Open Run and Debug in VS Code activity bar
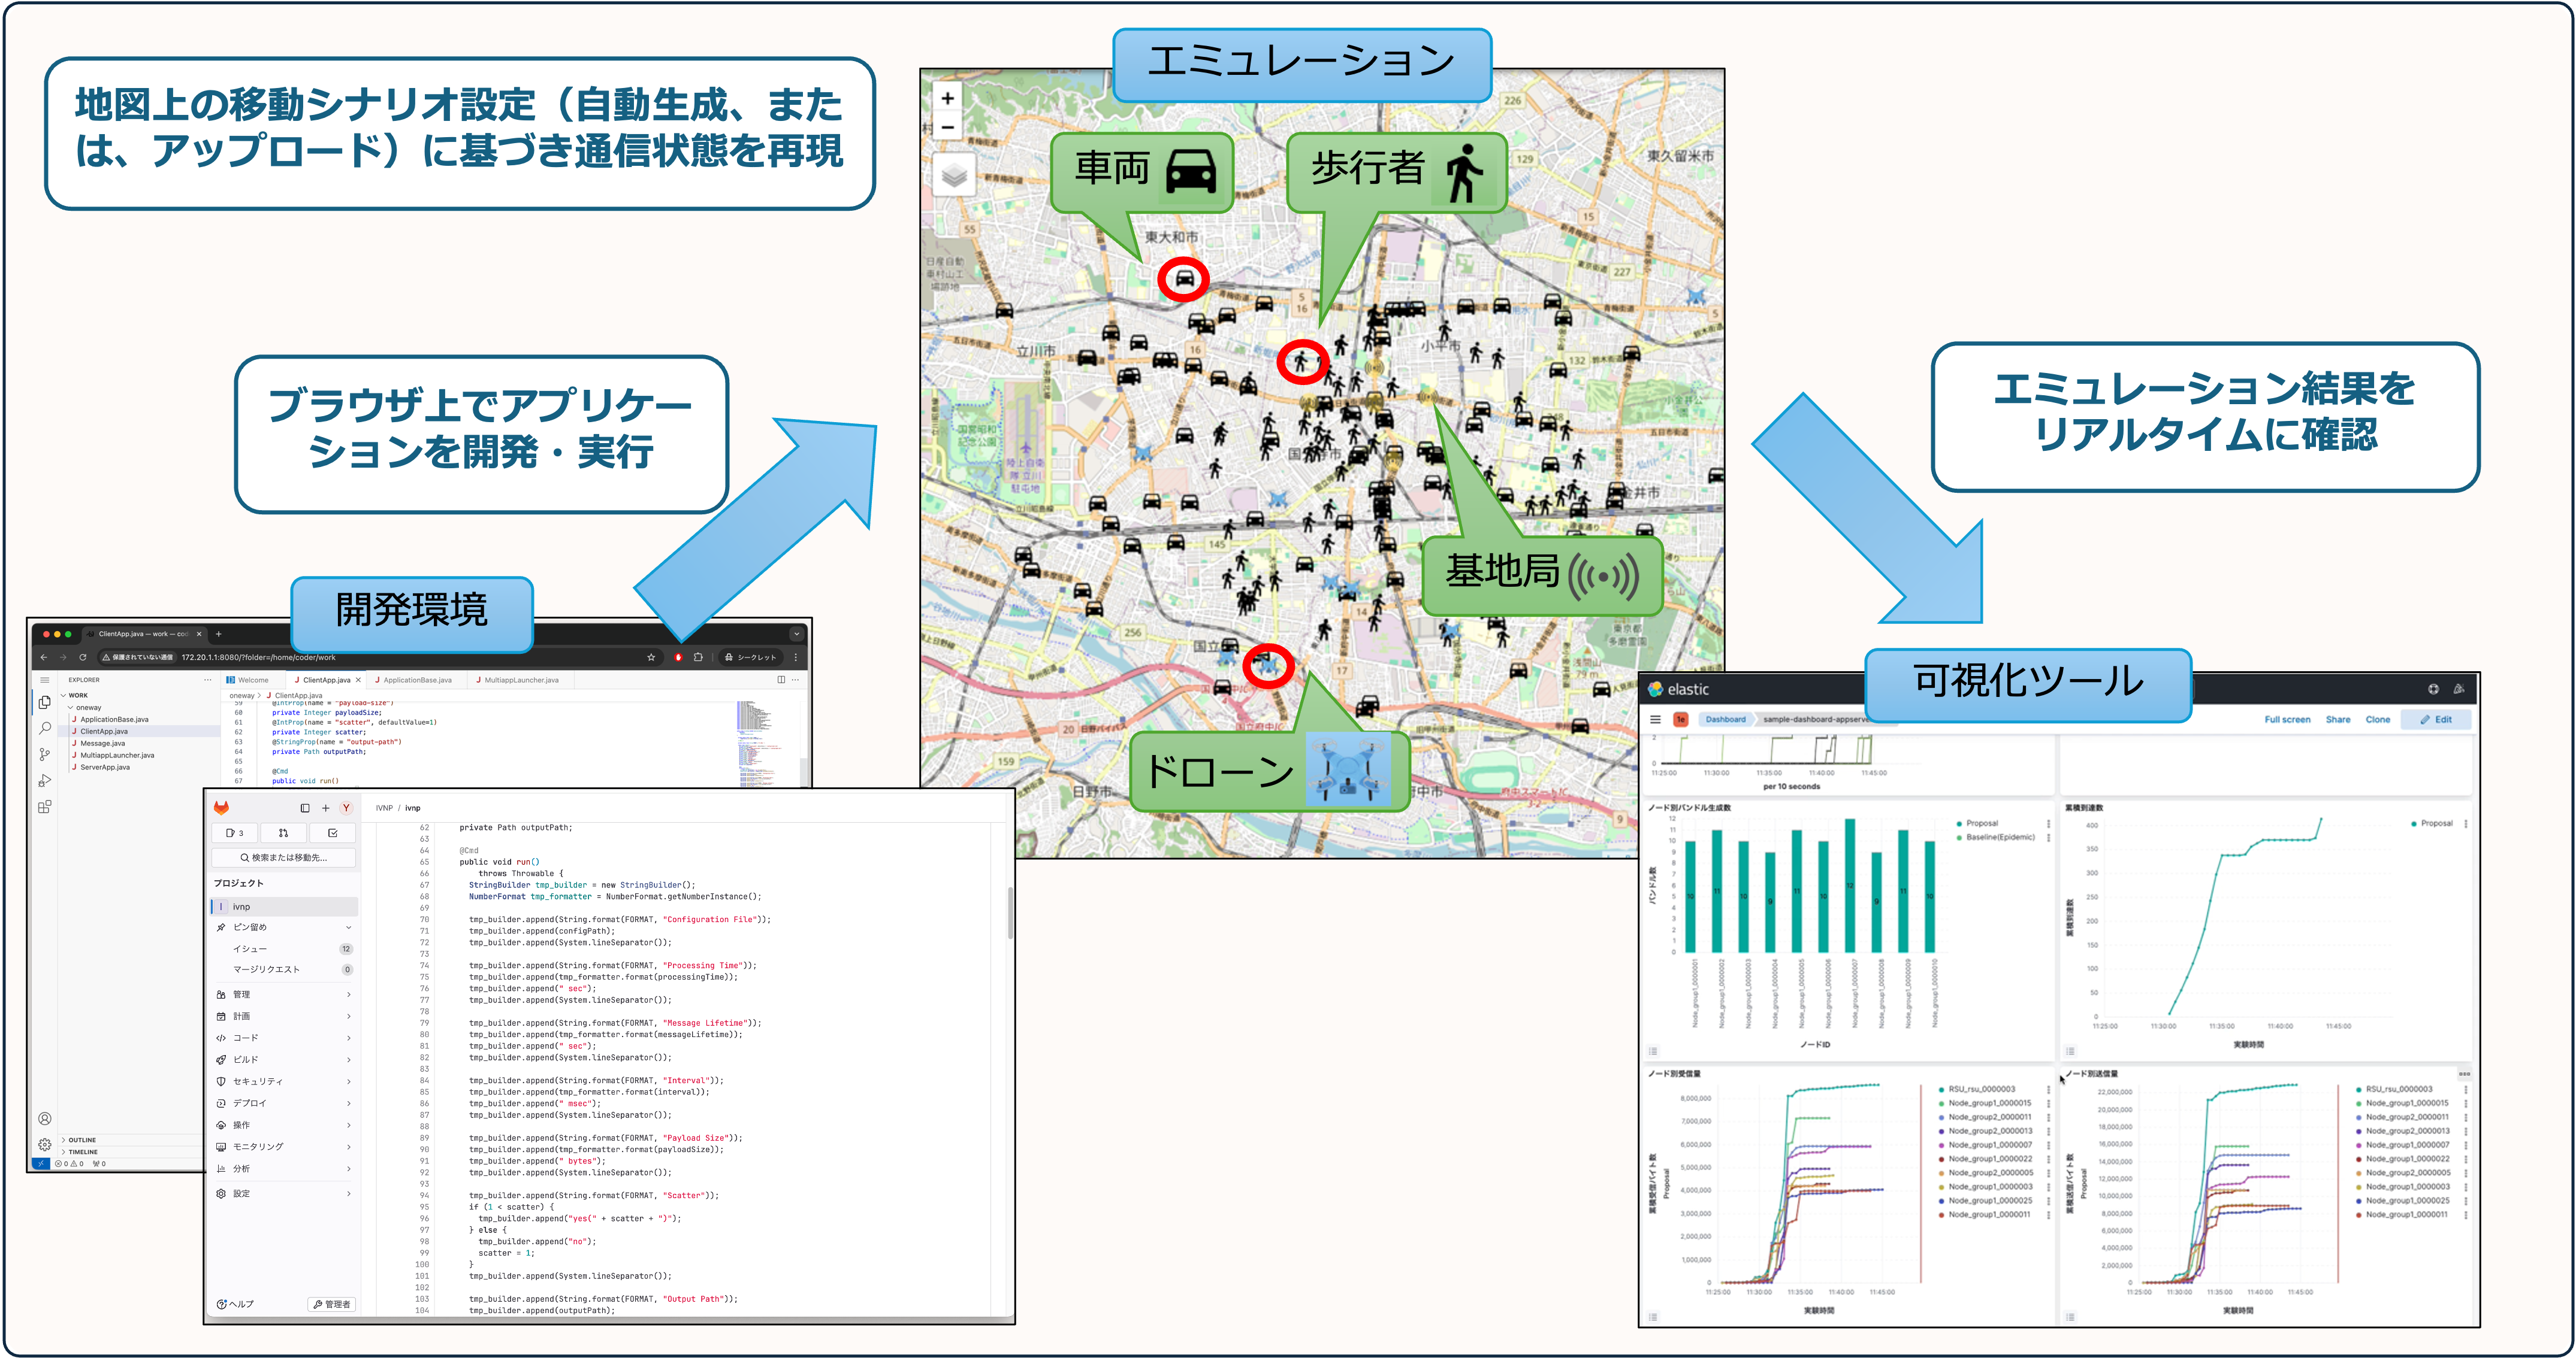 pos(44,780)
